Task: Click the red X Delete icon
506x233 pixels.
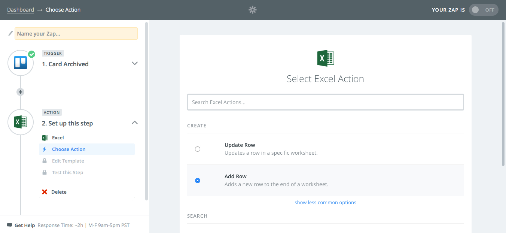Action: coord(44,192)
